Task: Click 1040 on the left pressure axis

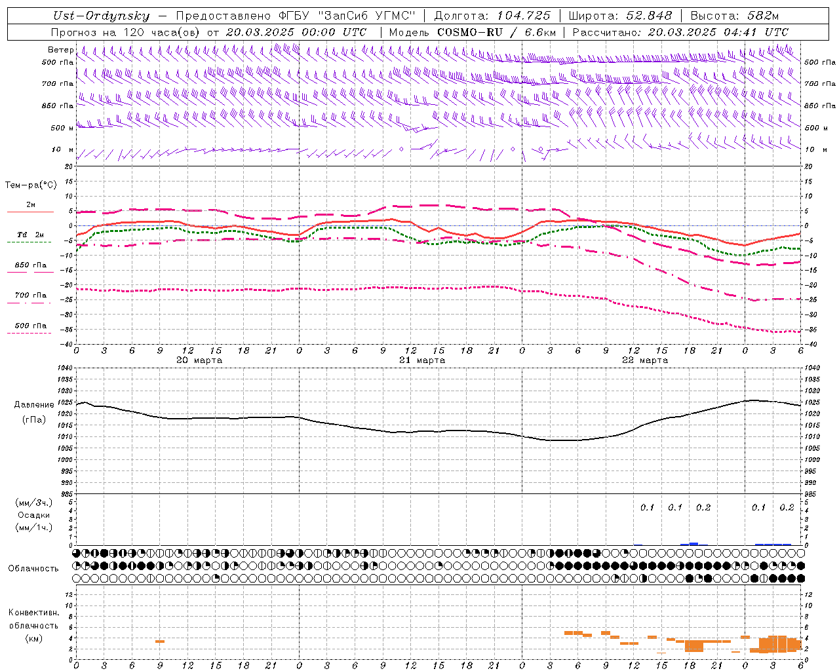Action: click(64, 368)
